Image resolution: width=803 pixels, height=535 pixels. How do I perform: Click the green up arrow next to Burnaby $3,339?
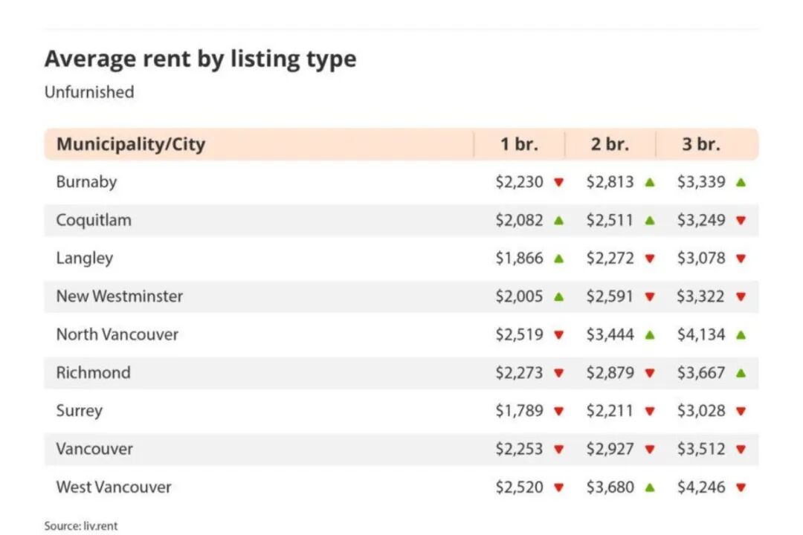[x=741, y=182]
